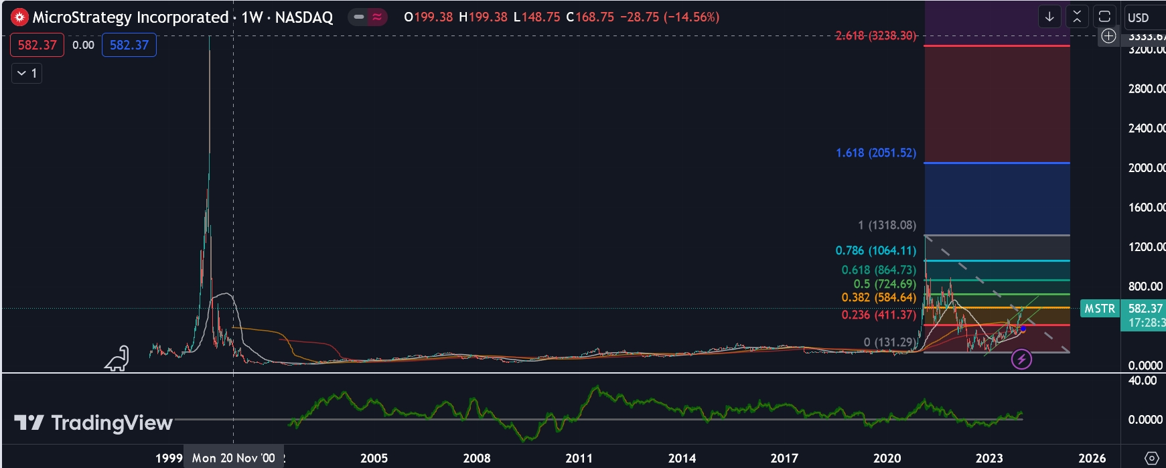Select the 1.618 (2051.52) Fibonacci label
Viewport: 1166px width, 468px height.
tap(876, 153)
